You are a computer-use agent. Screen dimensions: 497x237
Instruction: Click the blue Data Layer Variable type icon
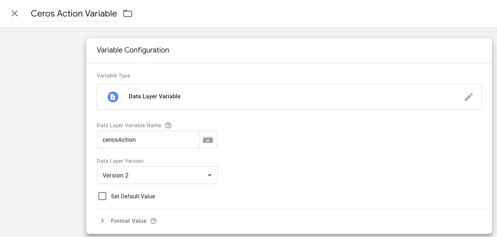tap(113, 96)
